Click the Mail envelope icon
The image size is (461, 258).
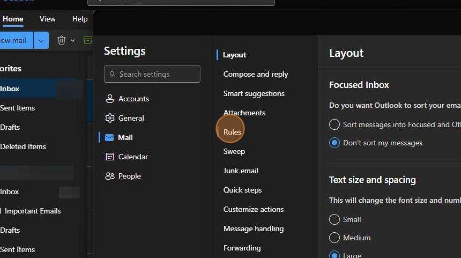(109, 137)
